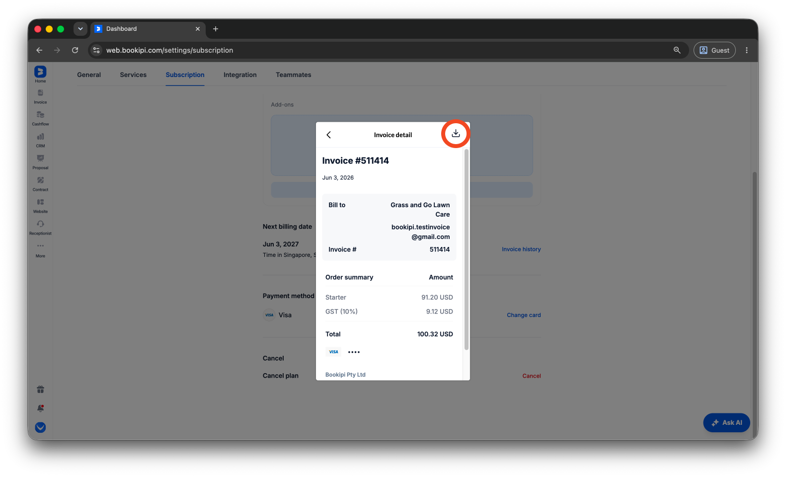The width and height of the screenshot is (786, 477).
Task: Go back using the modal back chevron
Action: pyautogui.click(x=328, y=135)
